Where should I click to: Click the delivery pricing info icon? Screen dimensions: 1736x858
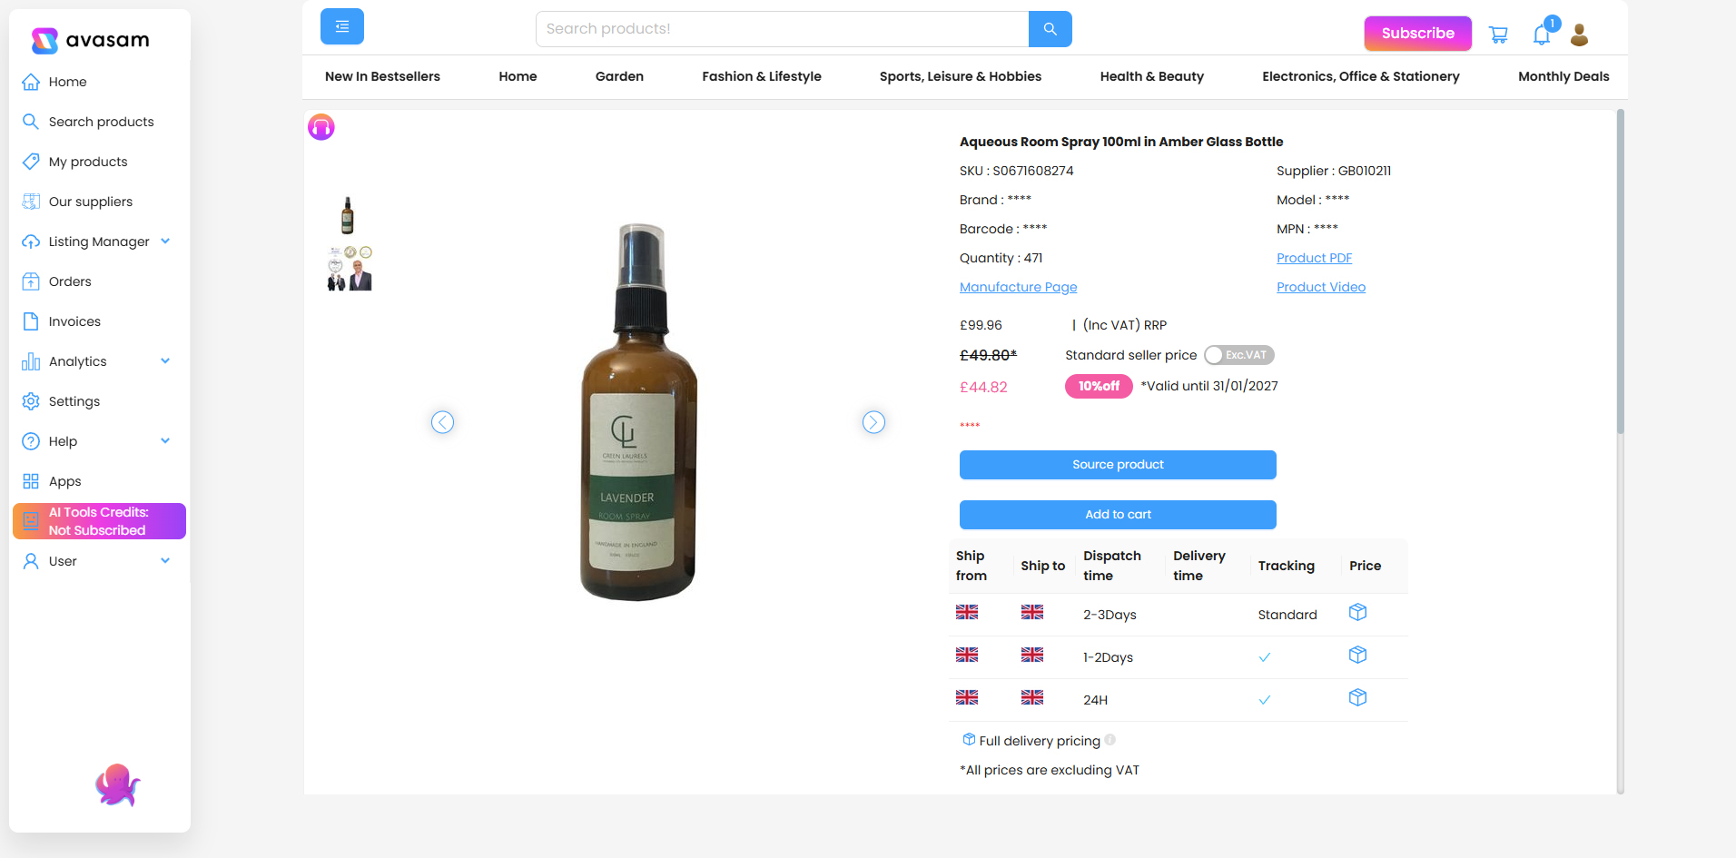coord(1110,741)
